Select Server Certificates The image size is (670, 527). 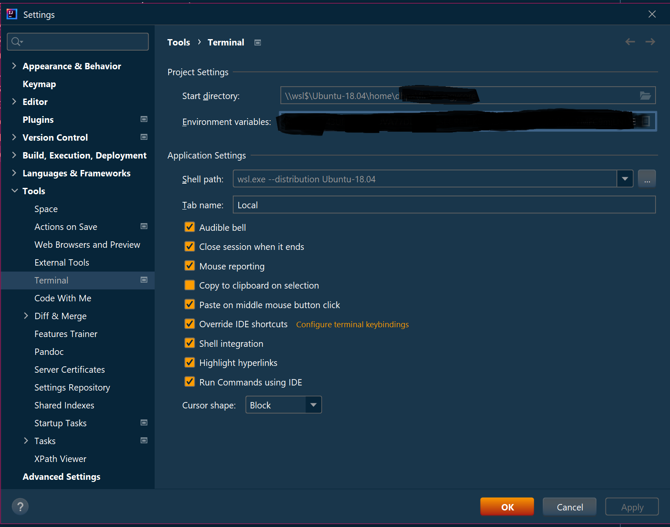70,370
